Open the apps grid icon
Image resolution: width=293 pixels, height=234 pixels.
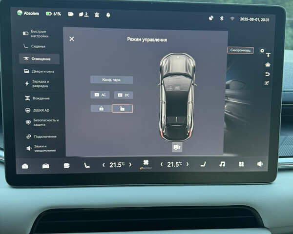tap(241, 164)
